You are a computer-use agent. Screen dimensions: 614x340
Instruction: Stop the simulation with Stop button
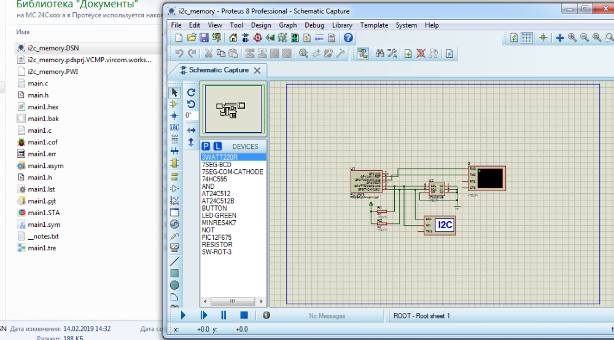244,315
